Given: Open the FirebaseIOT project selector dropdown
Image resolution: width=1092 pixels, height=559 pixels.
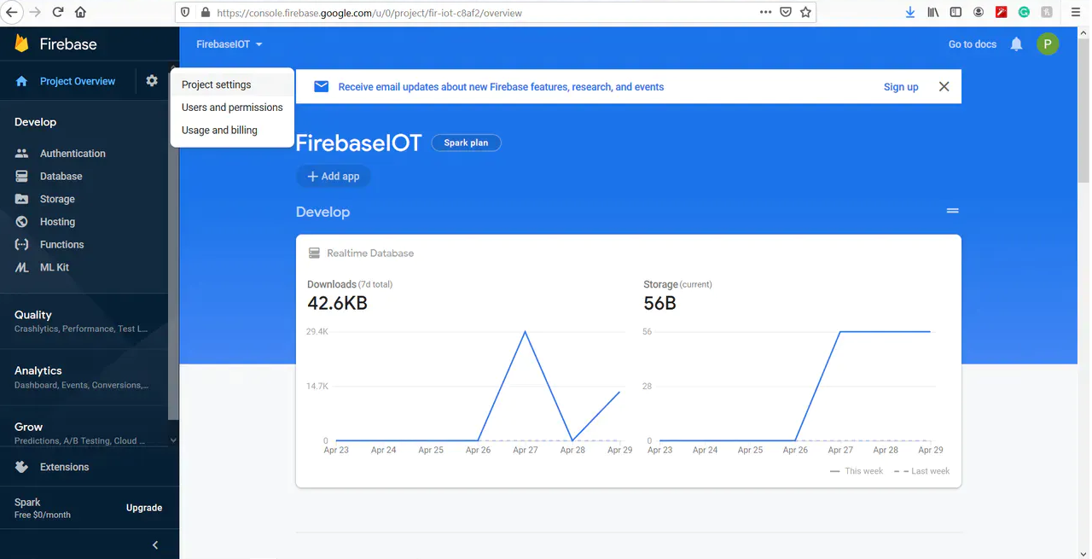Looking at the screenshot, I should (x=229, y=44).
